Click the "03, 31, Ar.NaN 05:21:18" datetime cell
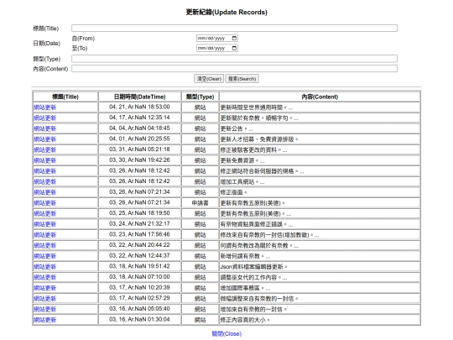 tap(139, 149)
